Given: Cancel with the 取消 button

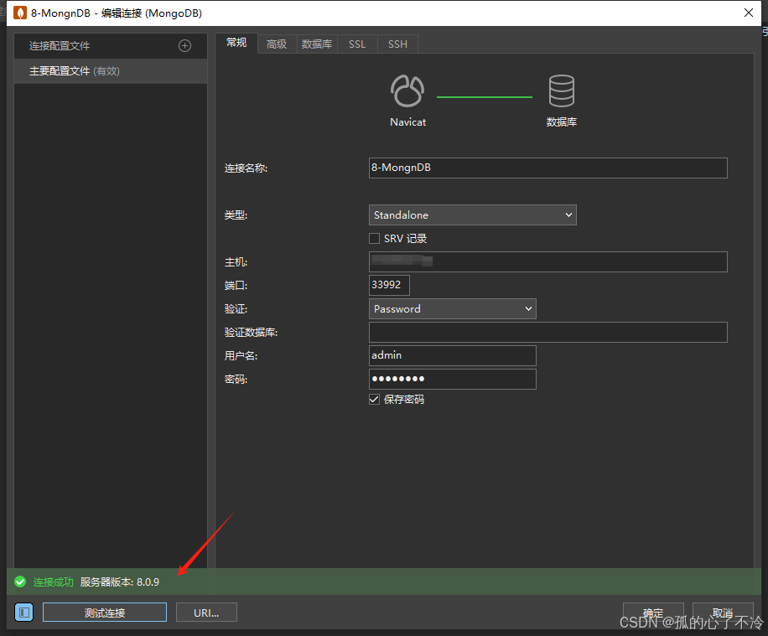Looking at the screenshot, I should pyautogui.click(x=723, y=613).
